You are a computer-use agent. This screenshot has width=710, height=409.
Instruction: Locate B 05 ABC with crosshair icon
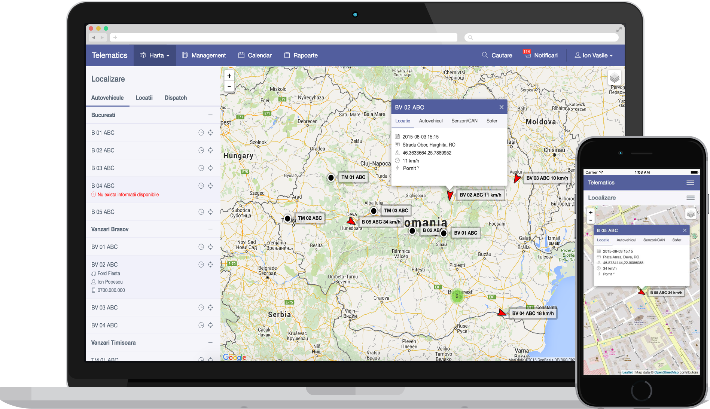click(210, 212)
